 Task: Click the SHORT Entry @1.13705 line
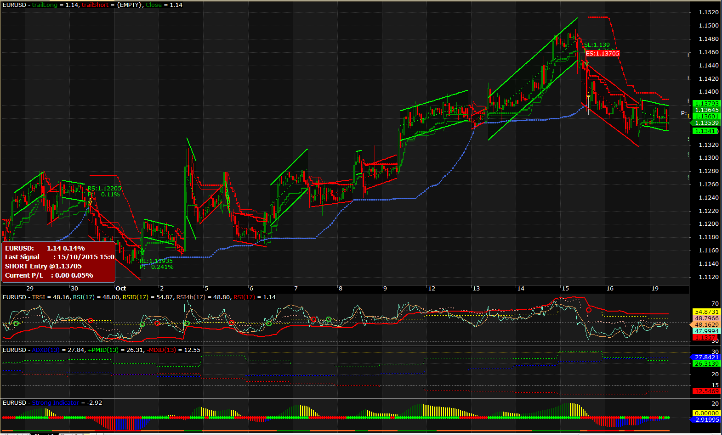(x=43, y=266)
